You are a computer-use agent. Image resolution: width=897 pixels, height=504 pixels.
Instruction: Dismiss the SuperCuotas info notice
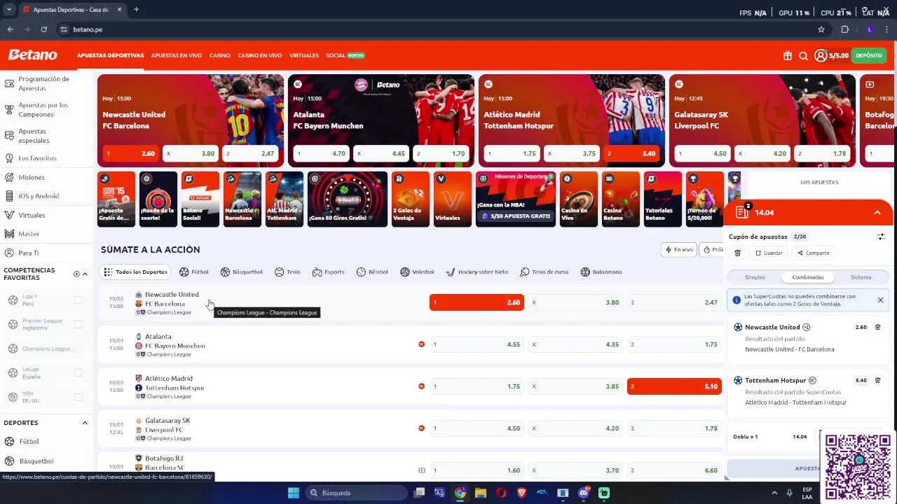[x=880, y=300]
